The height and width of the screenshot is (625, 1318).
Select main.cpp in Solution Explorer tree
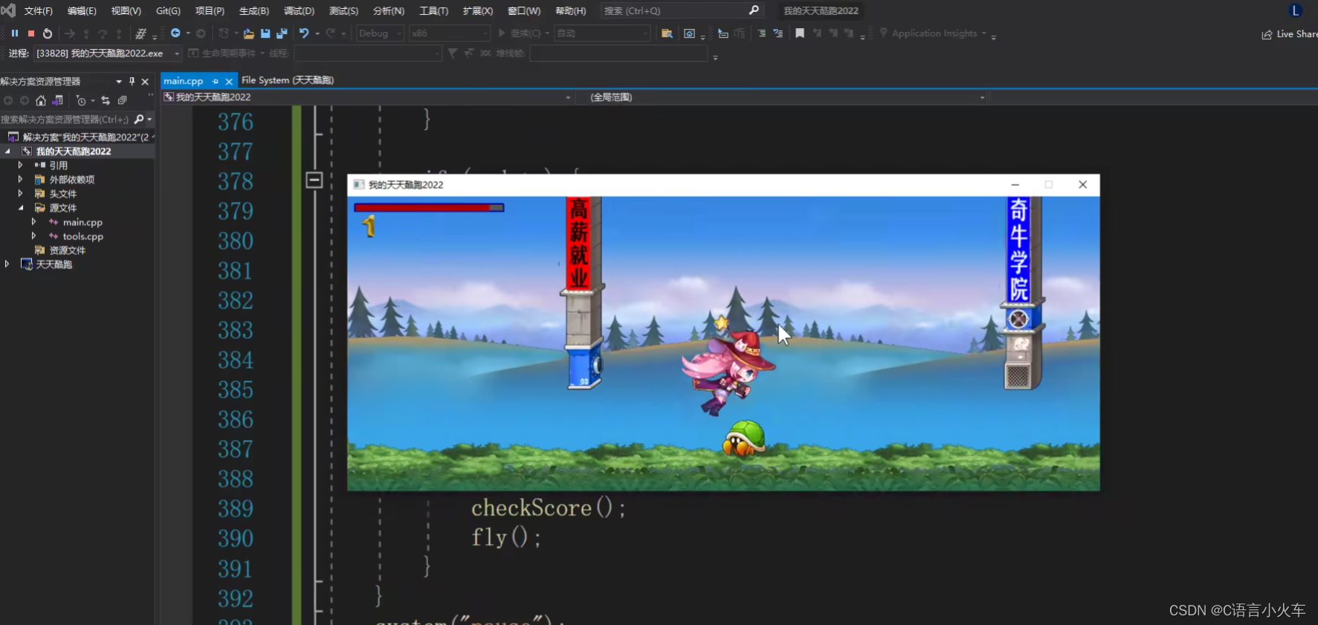[x=83, y=222]
